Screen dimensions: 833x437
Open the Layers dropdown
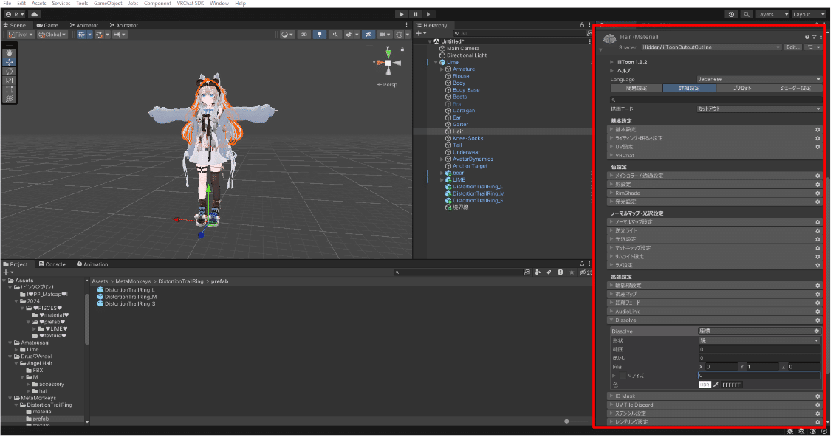tap(772, 14)
